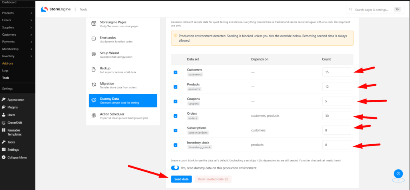This screenshot has width=410, height=190.
Task: Expand the Products submenu chevron
Action: tap(31, 13)
